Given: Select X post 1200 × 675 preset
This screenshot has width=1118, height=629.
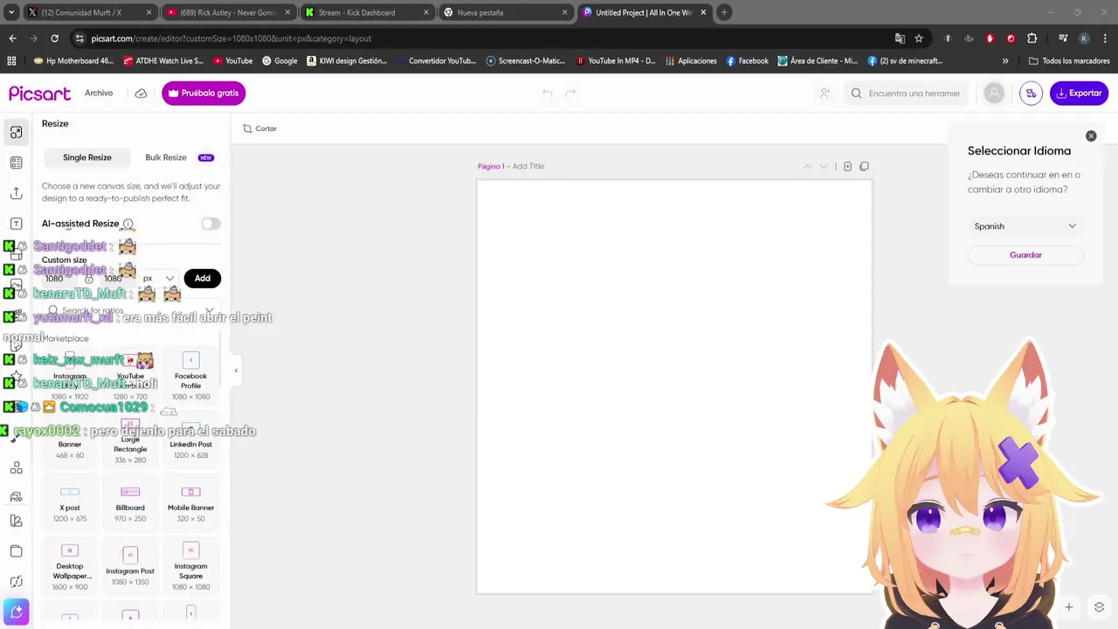Looking at the screenshot, I should [70, 505].
